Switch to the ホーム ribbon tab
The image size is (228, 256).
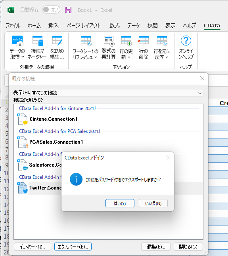[x=34, y=25]
